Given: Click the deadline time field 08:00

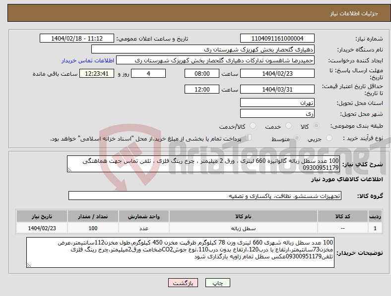Looking at the screenshot, I should [x=202, y=73].
